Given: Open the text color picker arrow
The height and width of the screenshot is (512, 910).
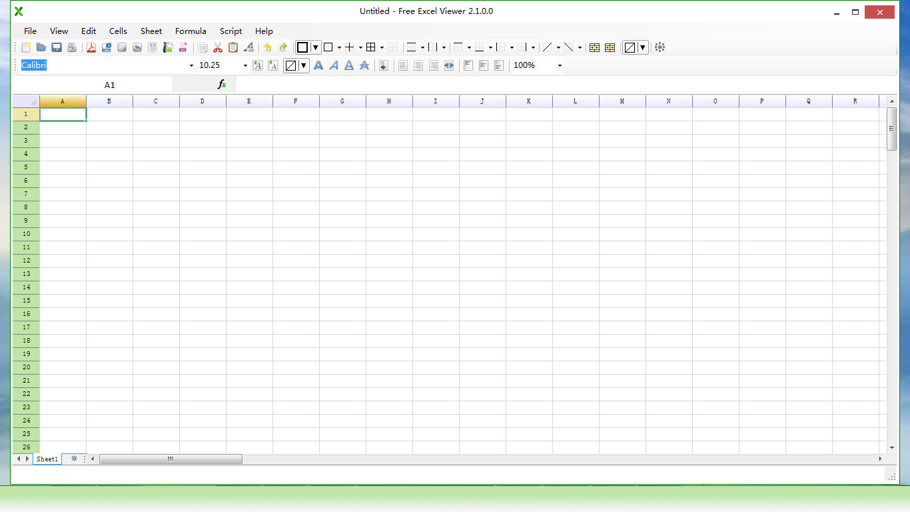Looking at the screenshot, I should coord(303,65).
